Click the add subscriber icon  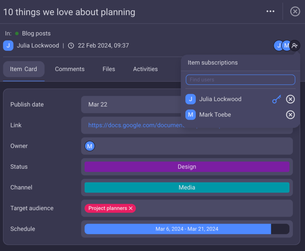[295, 46]
